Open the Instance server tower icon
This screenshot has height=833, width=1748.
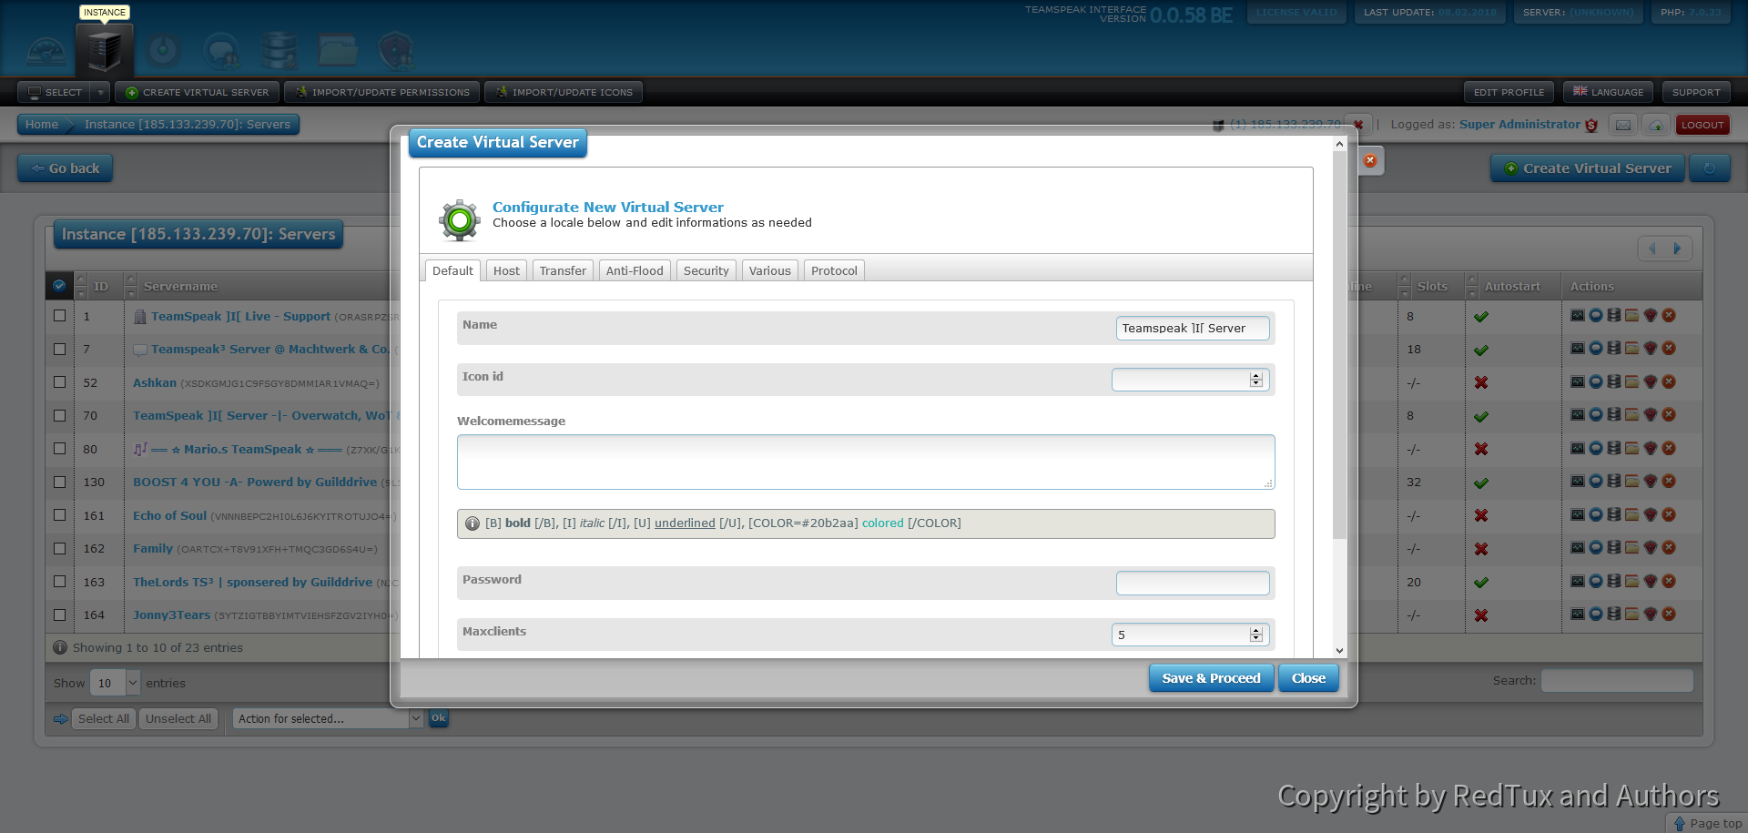tap(105, 52)
